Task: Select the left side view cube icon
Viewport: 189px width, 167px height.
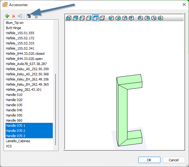Action: click(x=82, y=18)
